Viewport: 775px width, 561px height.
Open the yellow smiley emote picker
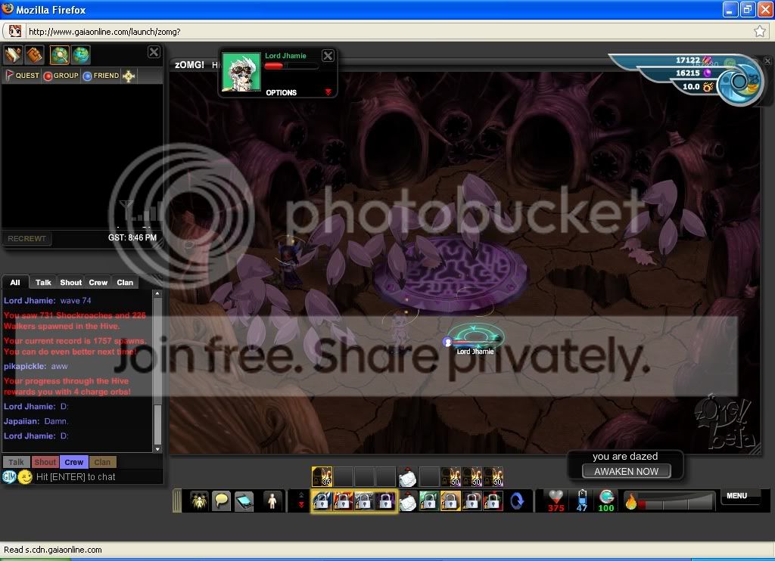coord(25,477)
